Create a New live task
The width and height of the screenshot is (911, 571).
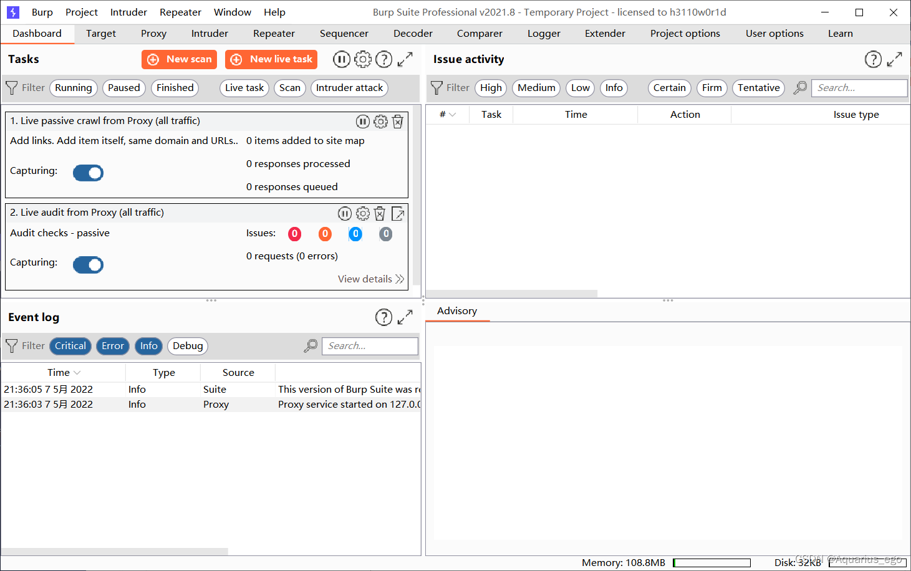[271, 59]
